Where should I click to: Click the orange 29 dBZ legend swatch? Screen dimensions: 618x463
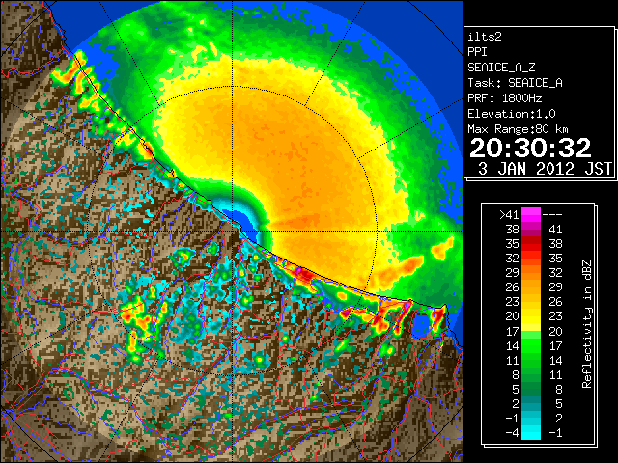[x=531, y=272]
